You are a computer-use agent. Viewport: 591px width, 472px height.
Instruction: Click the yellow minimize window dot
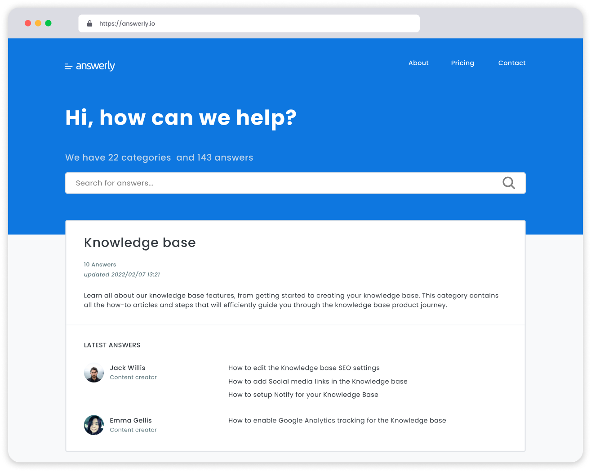pyautogui.click(x=38, y=23)
